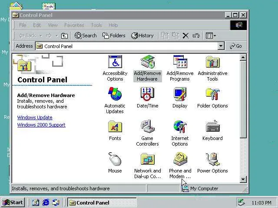Open the Forward history dropdown arrow
278x208 pixels.
pos(56,36)
